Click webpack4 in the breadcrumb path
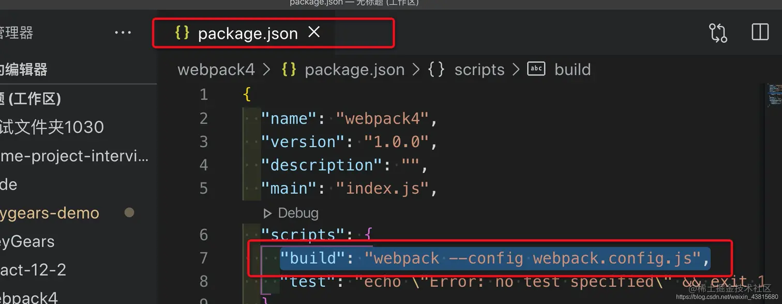The height and width of the screenshot is (304, 782). 216,69
